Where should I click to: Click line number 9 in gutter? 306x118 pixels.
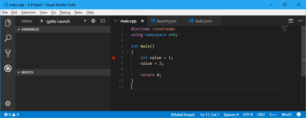[122, 75]
